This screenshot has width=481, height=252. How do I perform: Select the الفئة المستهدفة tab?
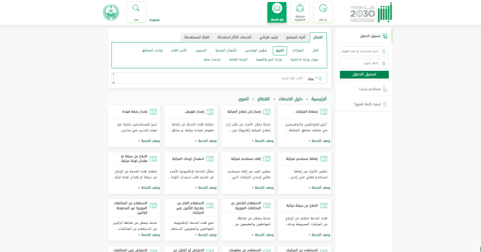point(197,37)
